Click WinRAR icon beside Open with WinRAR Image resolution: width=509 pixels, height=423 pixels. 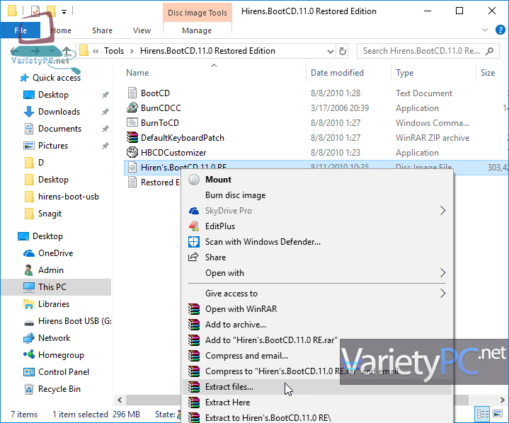point(194,309)
